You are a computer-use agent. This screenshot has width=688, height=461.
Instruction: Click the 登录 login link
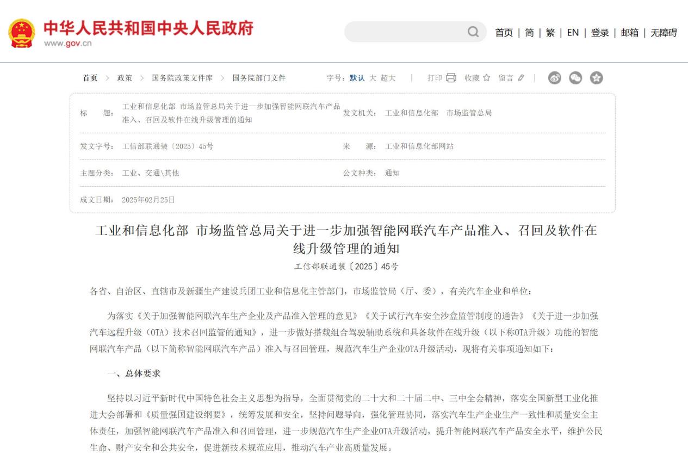(x=600, y=33)
